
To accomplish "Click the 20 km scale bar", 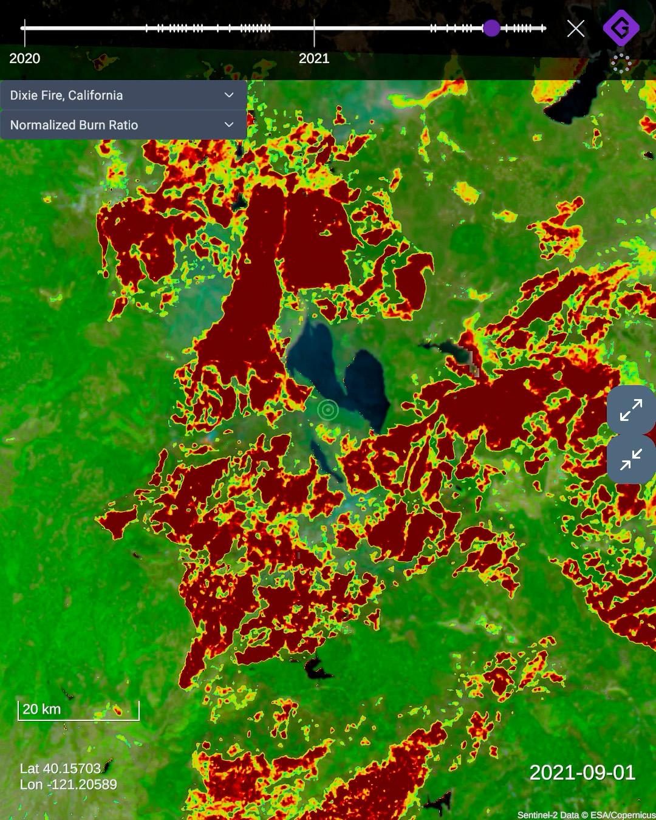I will (79, 711).
